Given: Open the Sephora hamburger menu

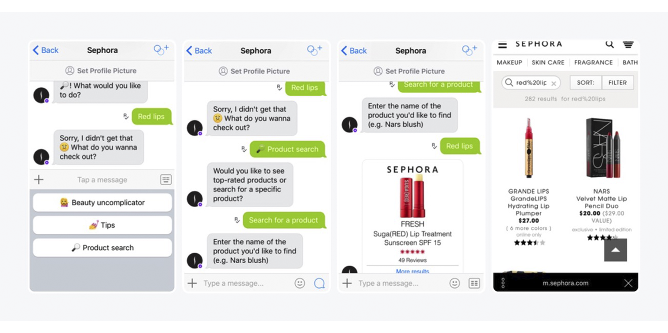Looking at the screenshot, I should coord(503,44).
